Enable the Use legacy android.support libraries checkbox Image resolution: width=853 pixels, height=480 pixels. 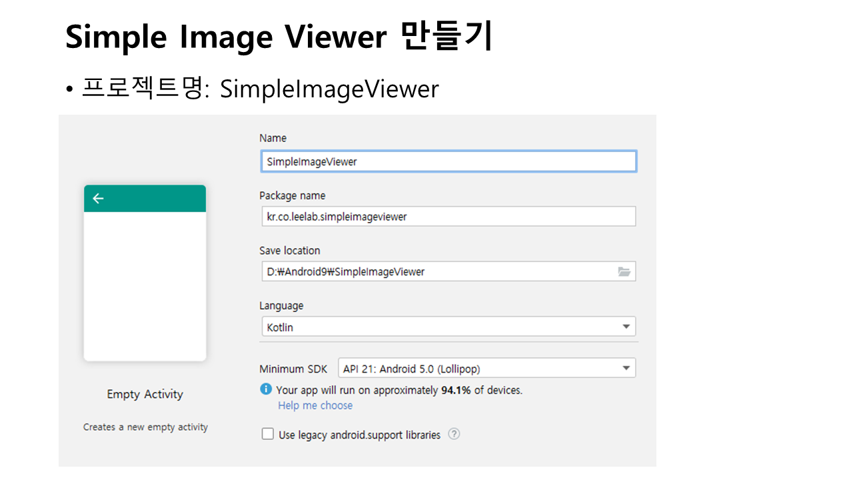(268, 434)
